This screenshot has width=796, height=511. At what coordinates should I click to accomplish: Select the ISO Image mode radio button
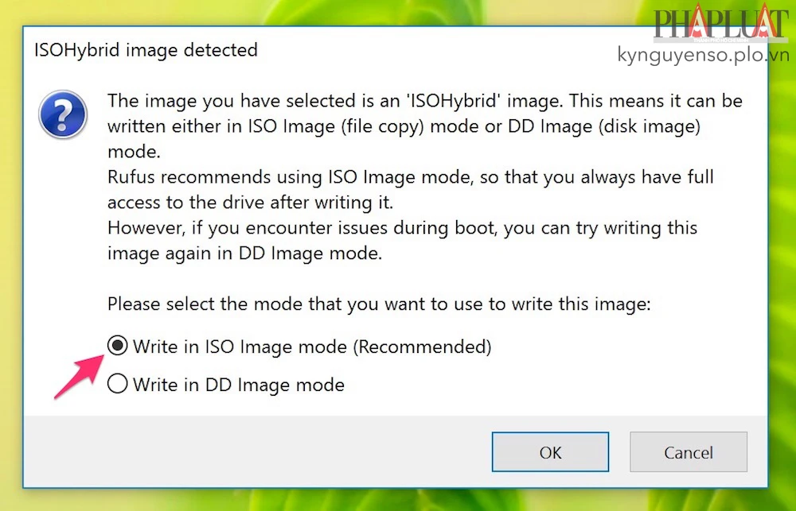coord(117,346)
